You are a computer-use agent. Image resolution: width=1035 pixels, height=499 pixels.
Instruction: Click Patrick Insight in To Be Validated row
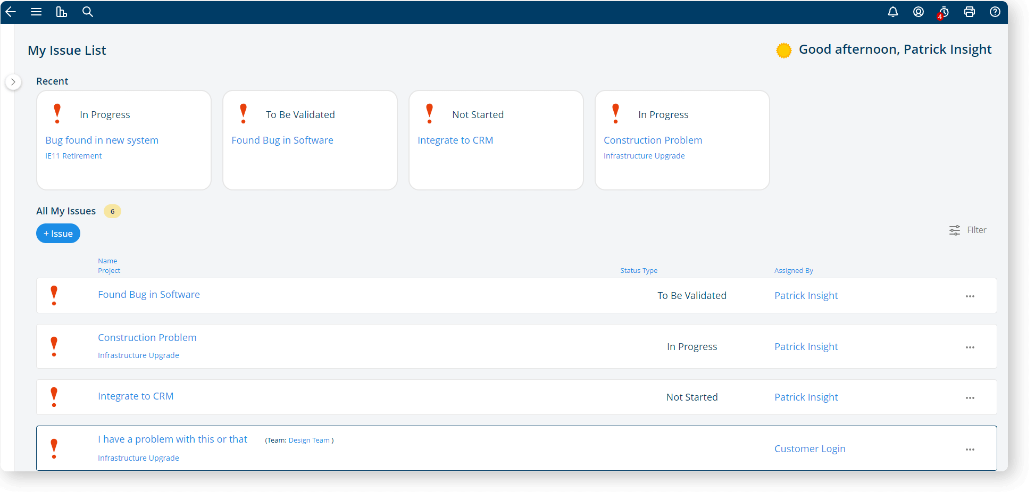(806, 296)
